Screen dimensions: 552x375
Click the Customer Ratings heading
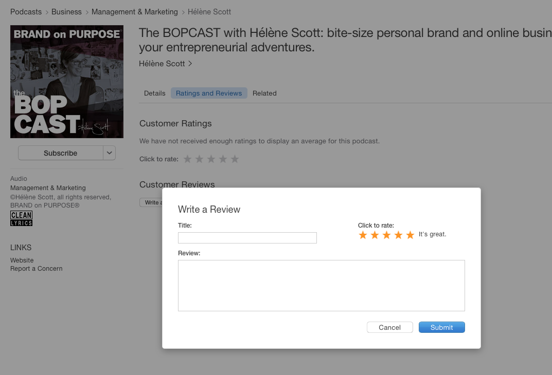pos(175,124)
